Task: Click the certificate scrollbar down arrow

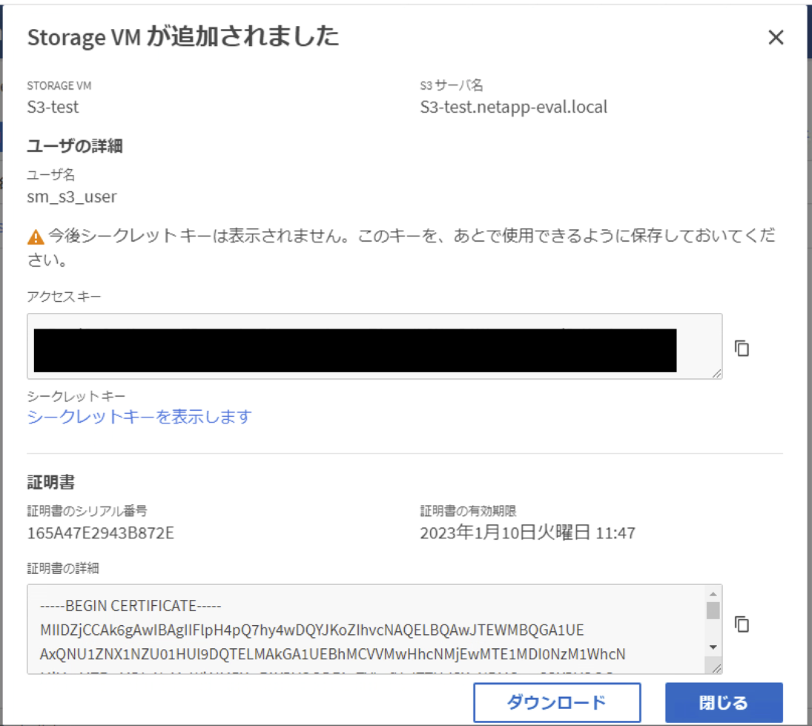Action: (x=713, y=647)
